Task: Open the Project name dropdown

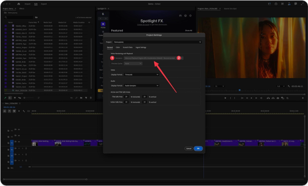Action: coord(157,42)
